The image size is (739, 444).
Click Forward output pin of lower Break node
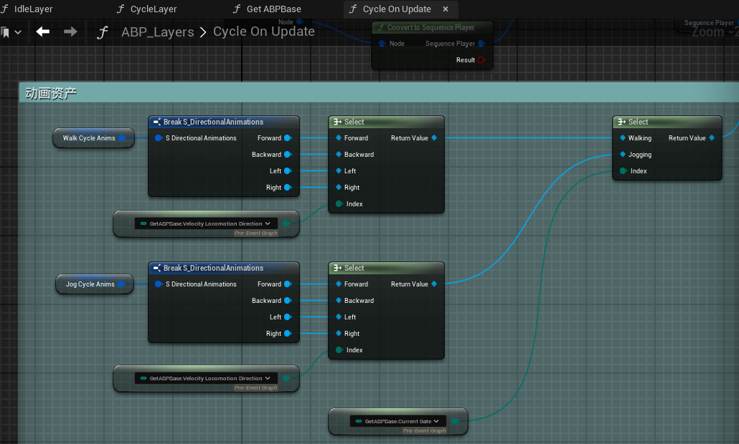[x=288, y=284]
